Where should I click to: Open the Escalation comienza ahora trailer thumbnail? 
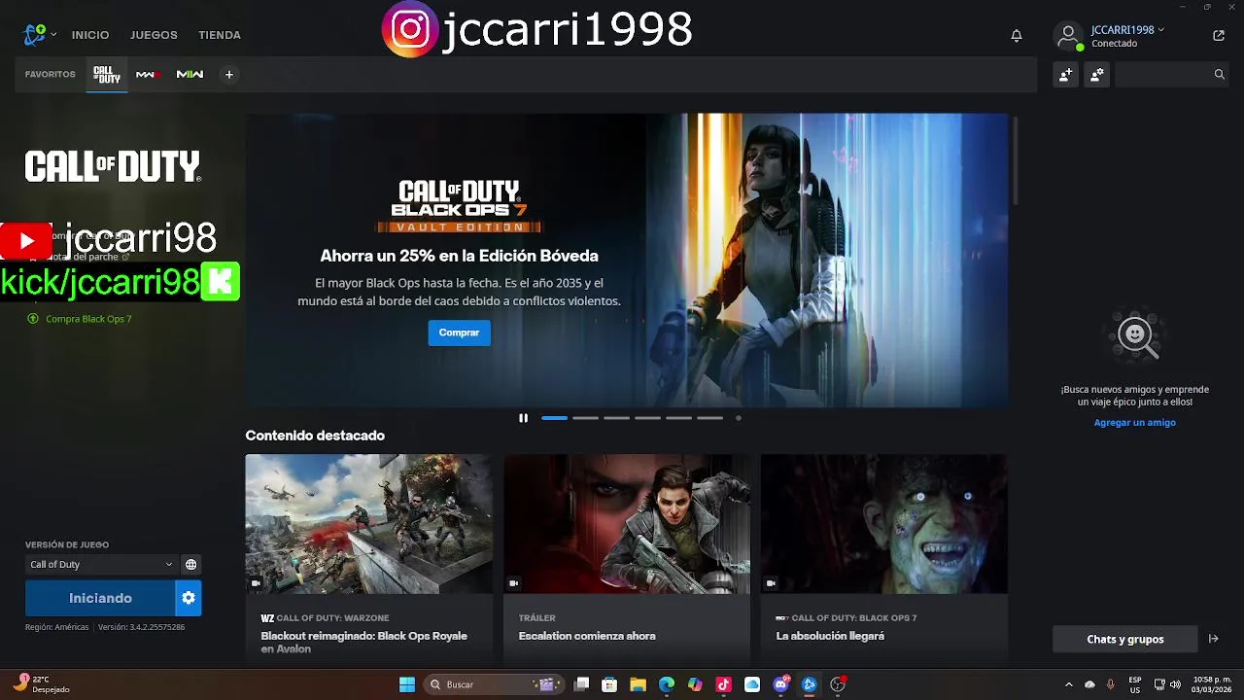click(x=626, y=524)
